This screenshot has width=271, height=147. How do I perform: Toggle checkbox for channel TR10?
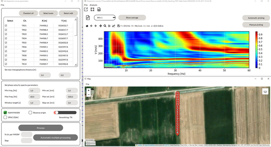[x=6, y=64]
